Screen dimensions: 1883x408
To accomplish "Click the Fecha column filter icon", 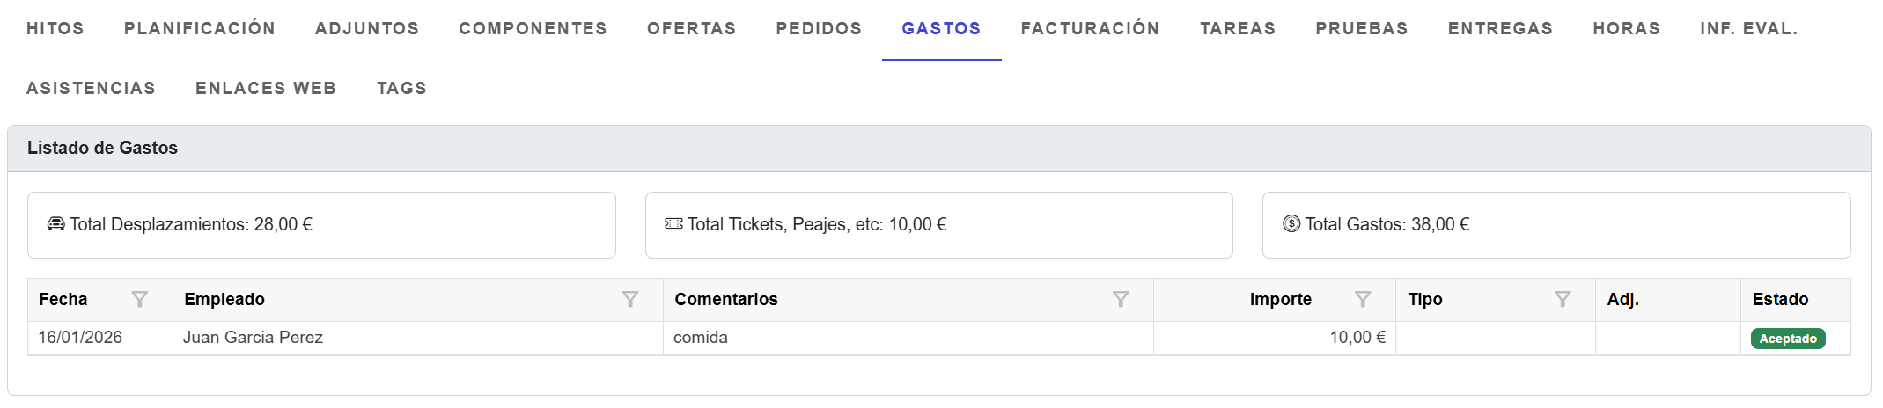I will pyautogui.click(x=139, y=299).
